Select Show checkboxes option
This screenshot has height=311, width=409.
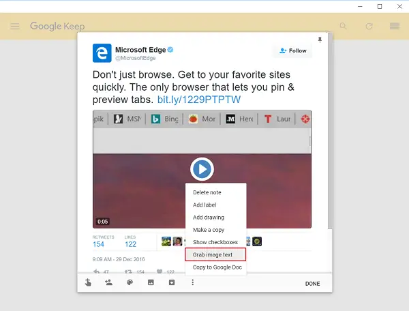click(x=215, y=242)
